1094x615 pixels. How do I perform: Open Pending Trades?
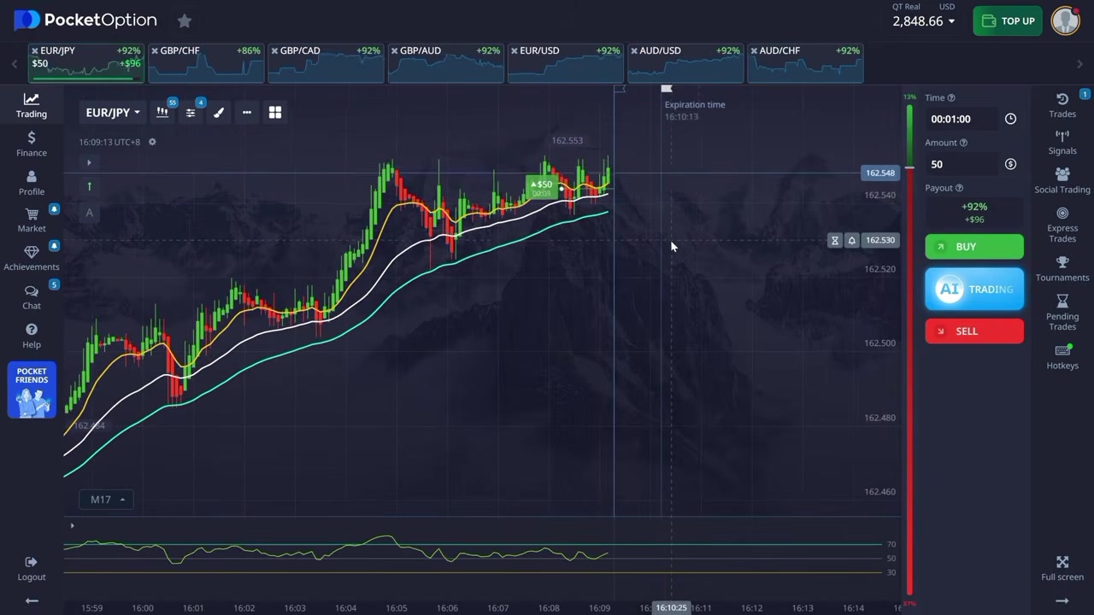(1062, 312)
